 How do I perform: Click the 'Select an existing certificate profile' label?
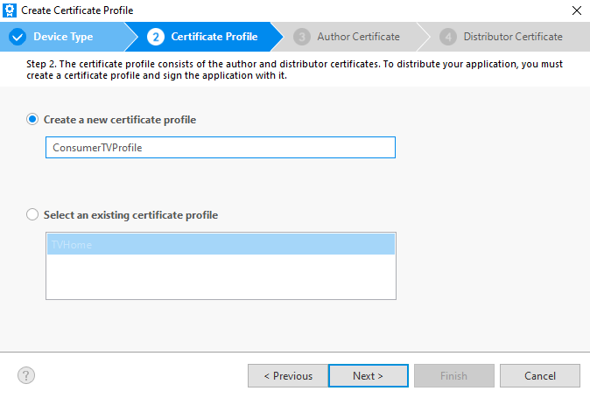point(130,215)
